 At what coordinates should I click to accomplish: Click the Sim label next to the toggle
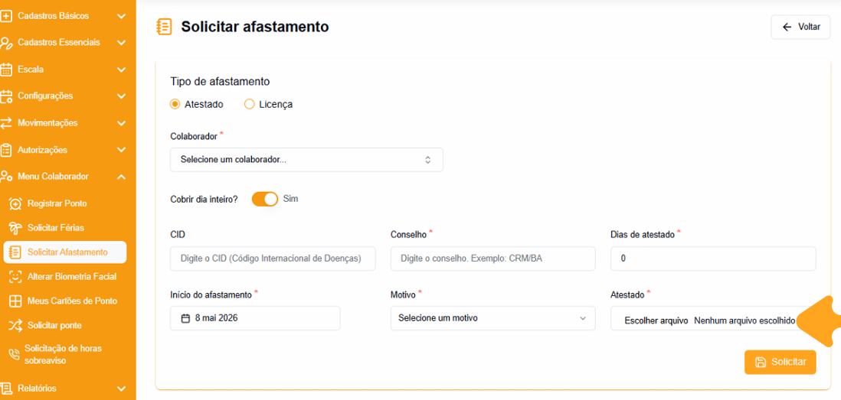290,199
